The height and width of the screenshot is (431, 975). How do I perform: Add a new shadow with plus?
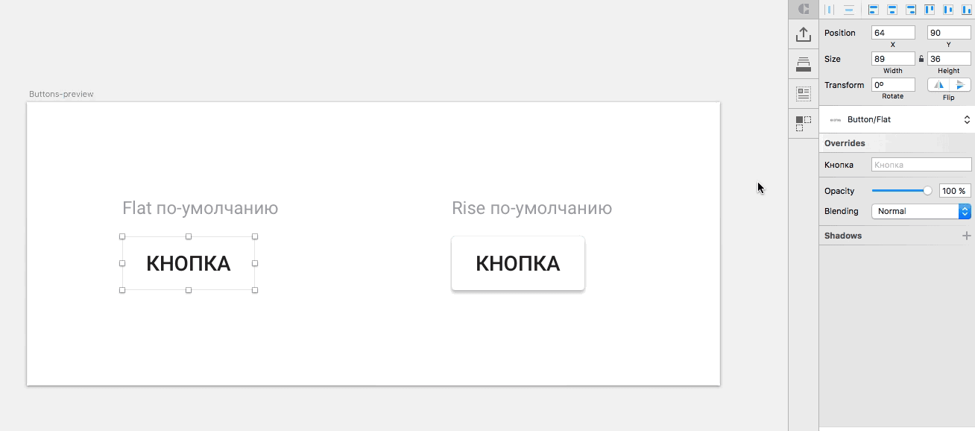pos(966,236)
